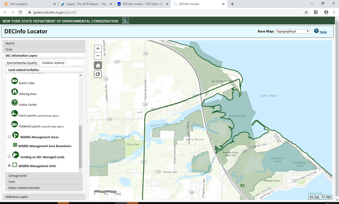The height and width of the screenshot is (204, 339).
Task: Click the Visitor Center question icon
Action: pos(15,102)
